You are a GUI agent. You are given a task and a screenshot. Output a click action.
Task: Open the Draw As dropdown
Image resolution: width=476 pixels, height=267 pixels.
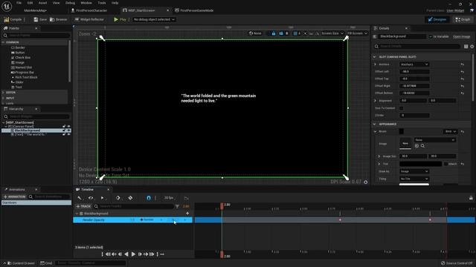(x=414, y=171)
